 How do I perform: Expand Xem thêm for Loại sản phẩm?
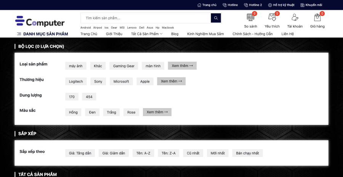pyautogui.click(x=182, y=66)
